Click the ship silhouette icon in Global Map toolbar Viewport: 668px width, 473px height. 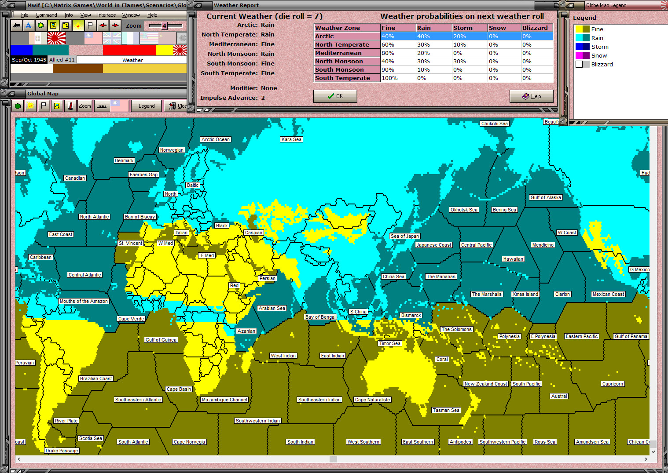click(102, 106)
